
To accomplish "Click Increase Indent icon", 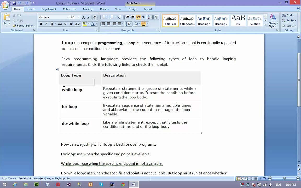I will [132, 17].
